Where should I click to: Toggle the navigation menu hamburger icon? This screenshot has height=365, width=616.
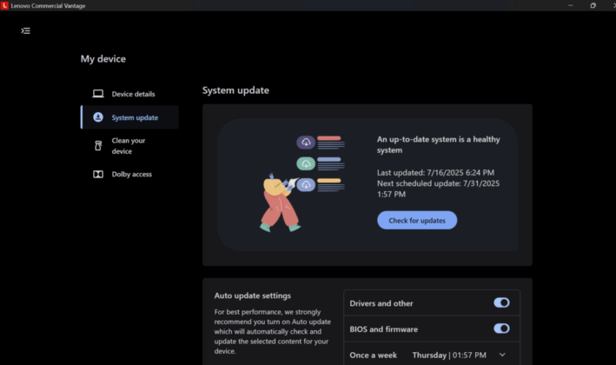coord(25,30)
